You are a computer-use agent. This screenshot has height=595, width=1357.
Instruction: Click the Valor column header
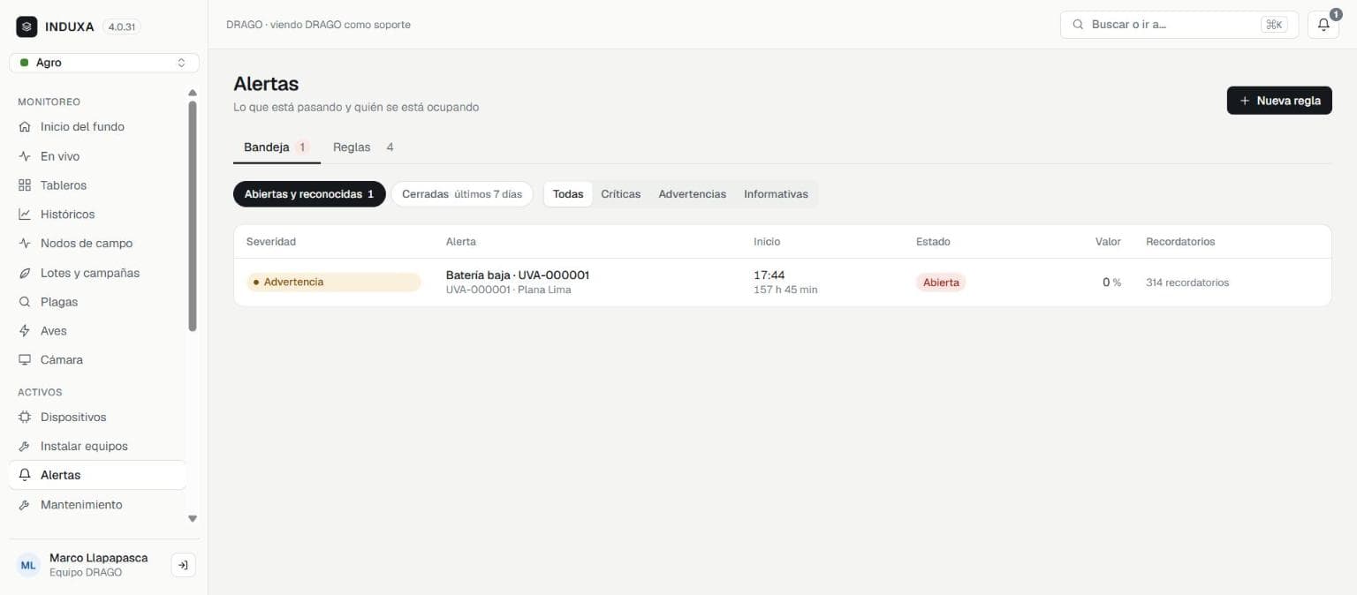point(1108,242)
